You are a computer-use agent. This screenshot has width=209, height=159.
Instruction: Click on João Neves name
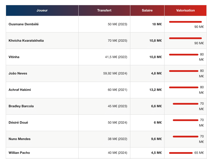(18, 73)
